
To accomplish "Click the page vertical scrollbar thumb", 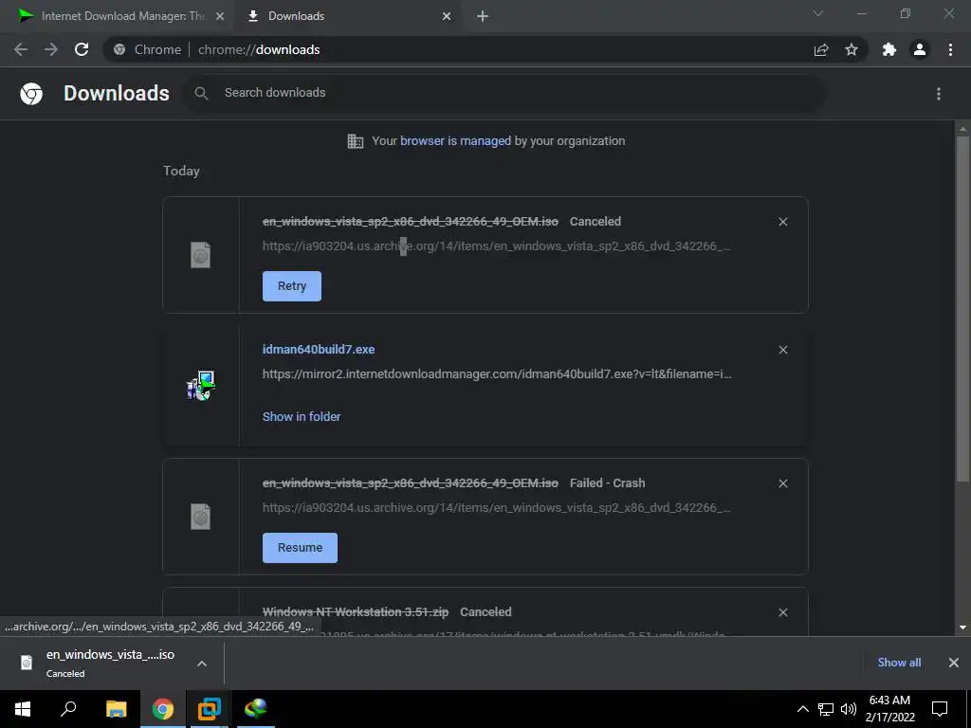I will [962, 308].
